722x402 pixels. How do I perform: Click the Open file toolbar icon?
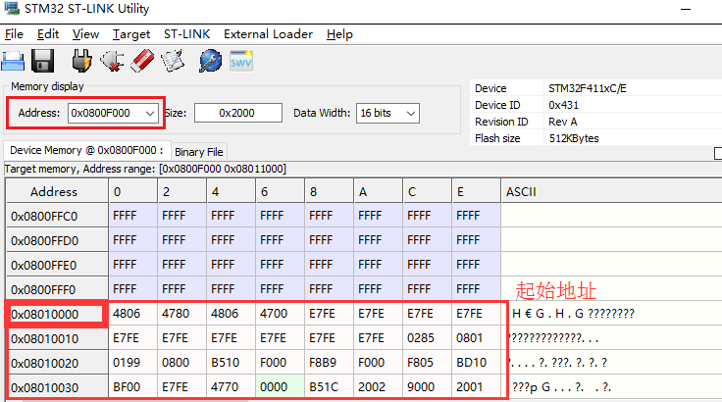click(13, 61)
